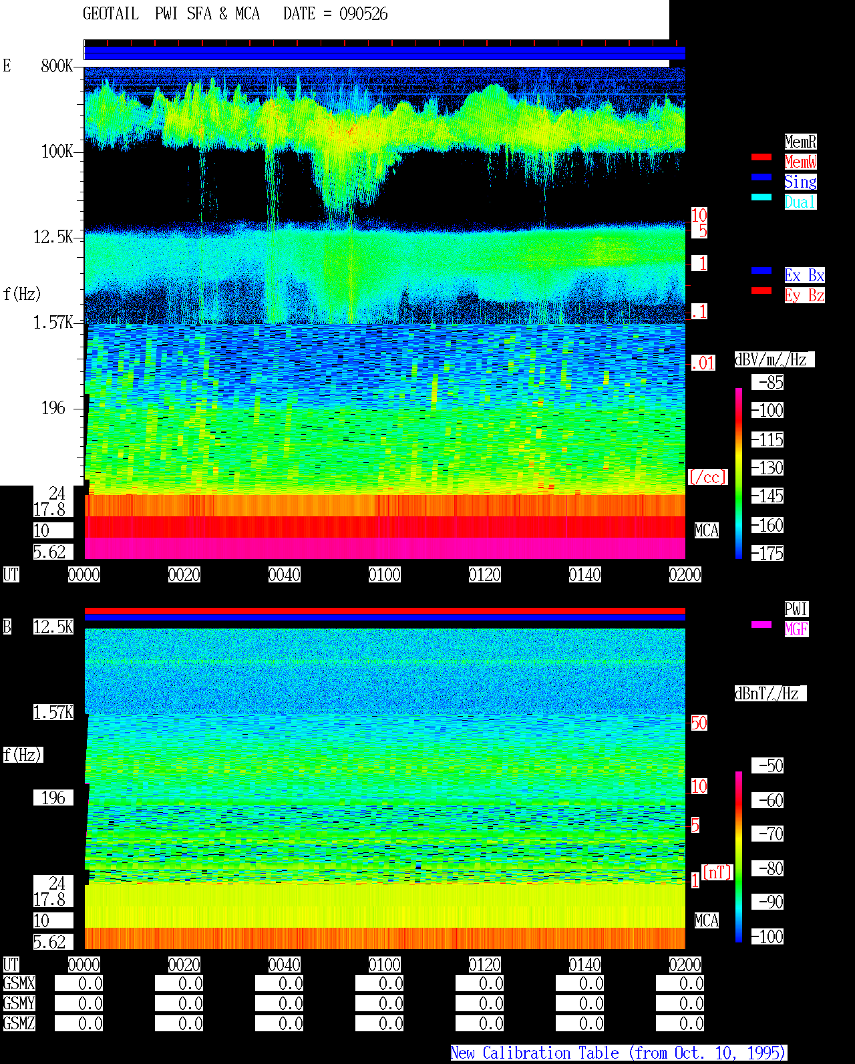855x1064 pixels.
Task: Click the GSMX value at 0000 UT
Action: click(79, 983)
